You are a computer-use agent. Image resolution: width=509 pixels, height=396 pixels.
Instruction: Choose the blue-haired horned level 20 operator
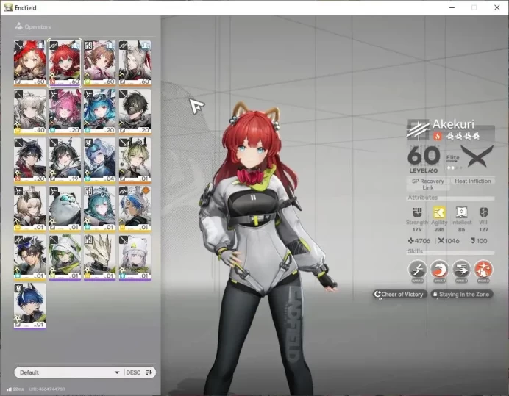[99, 112]
